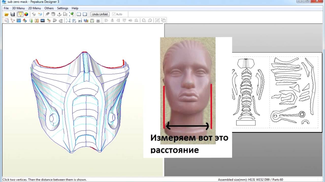Click the unfolded pattern sheet in 2D view
This screenshot has width=325, height=182.
click(x=277, y=92)
